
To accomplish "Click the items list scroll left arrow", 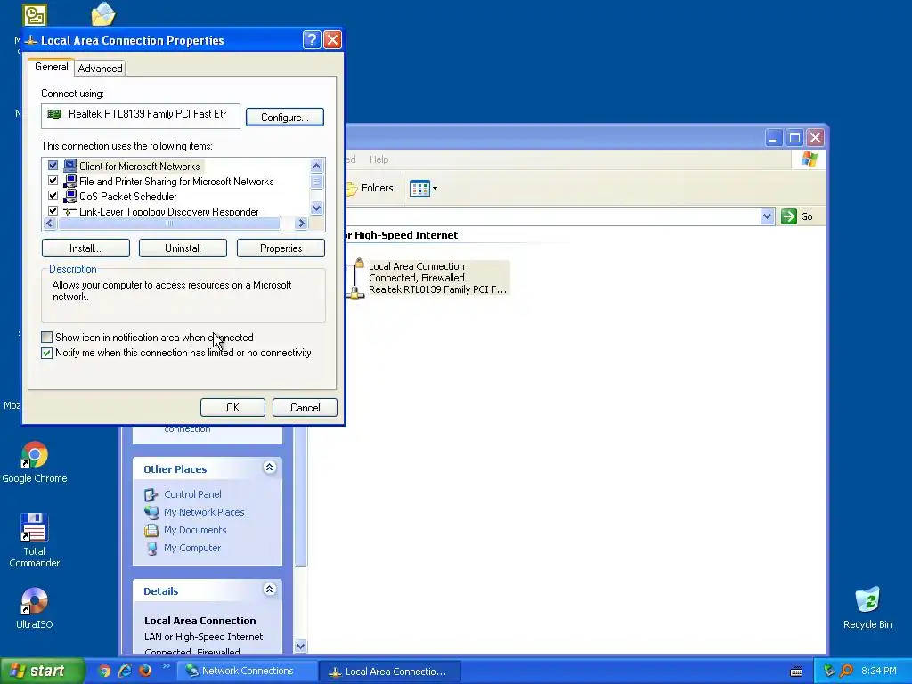I will click(x=50, y=224).
